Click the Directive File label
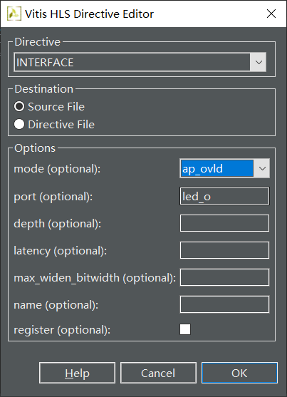The height and width of the screenshot is (397, 287). 61,125
